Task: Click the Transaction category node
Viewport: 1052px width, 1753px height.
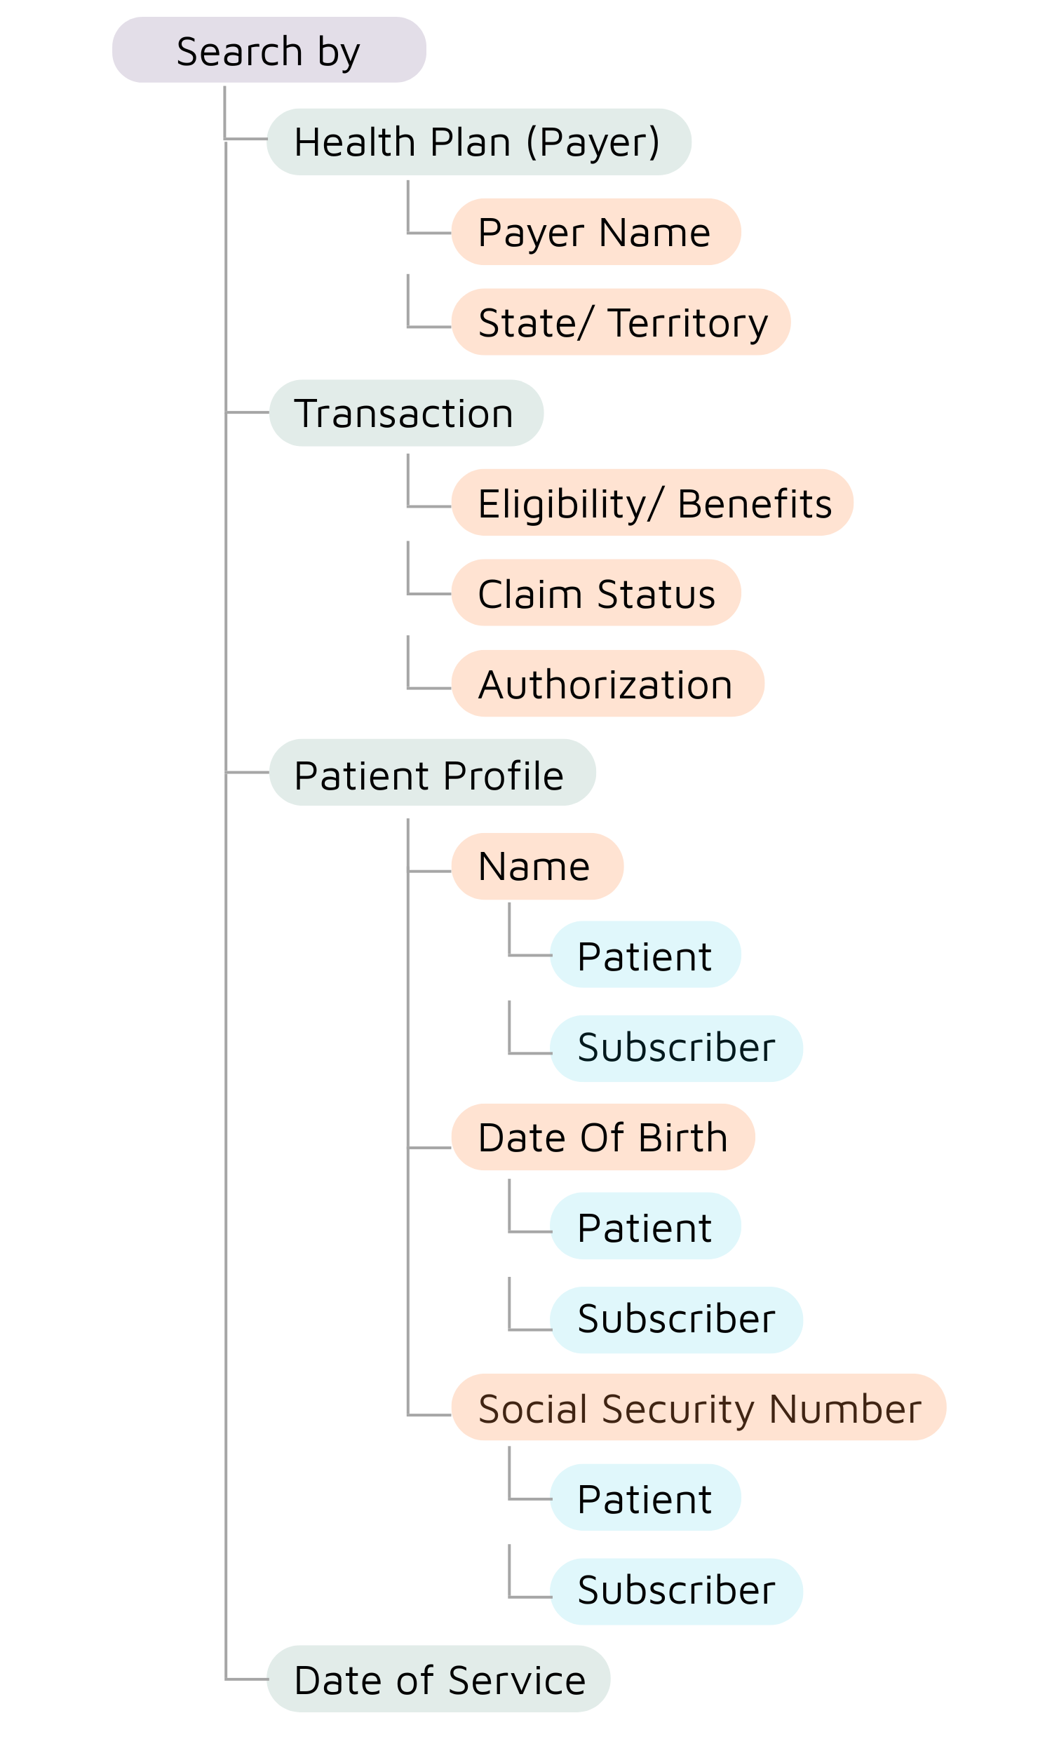Action: [405, 412]
